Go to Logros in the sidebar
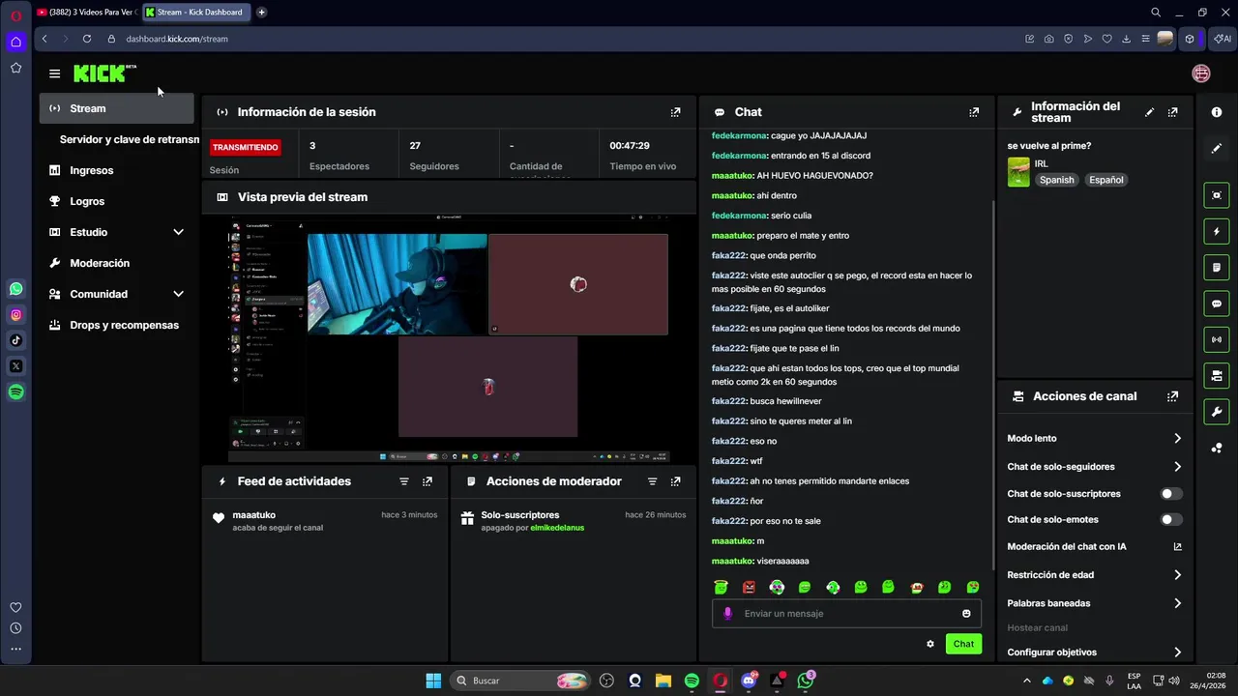1238x696 pixels. coord(117,201)
